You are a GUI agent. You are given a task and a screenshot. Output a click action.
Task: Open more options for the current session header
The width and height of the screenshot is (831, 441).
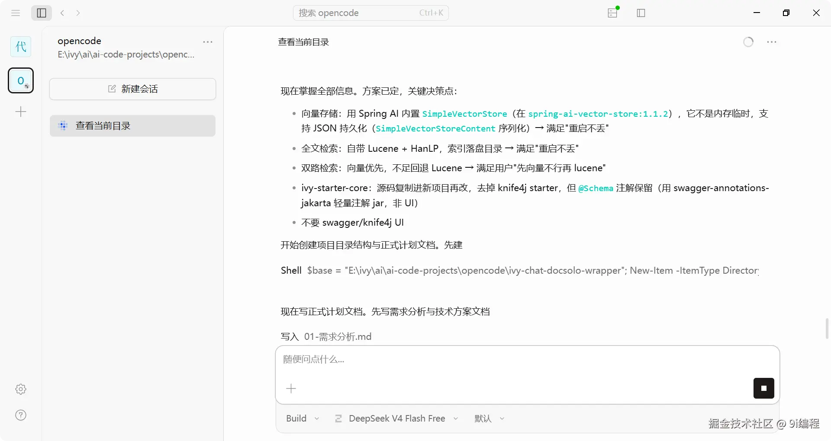tap(772, 42)
